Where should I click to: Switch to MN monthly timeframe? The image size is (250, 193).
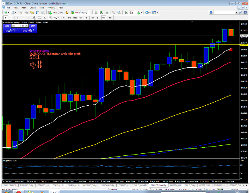[x=110, y=18]
